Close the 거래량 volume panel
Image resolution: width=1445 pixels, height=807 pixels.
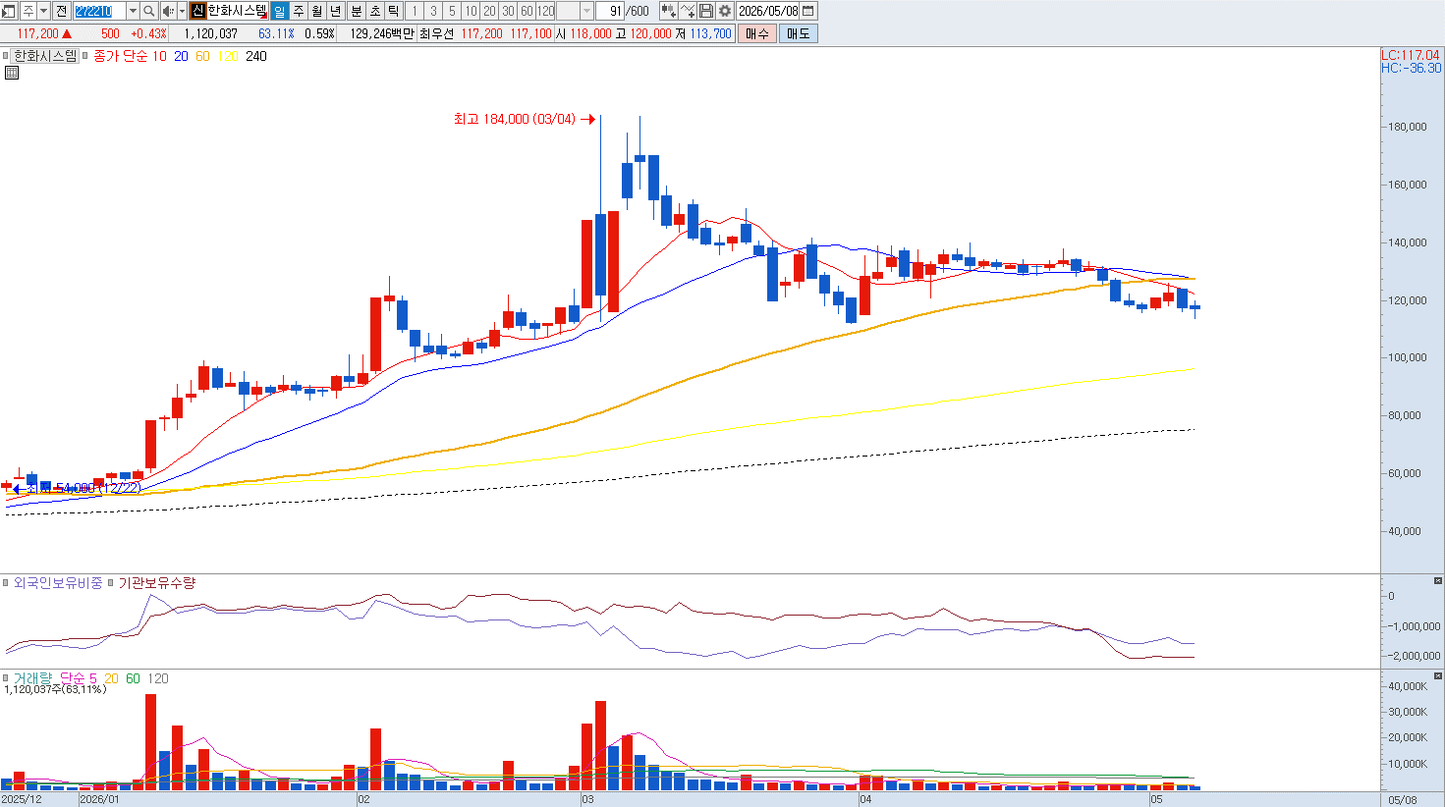point(1438,676)
